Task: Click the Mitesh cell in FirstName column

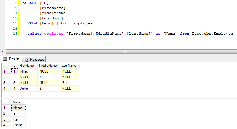Action: [28, 71]
